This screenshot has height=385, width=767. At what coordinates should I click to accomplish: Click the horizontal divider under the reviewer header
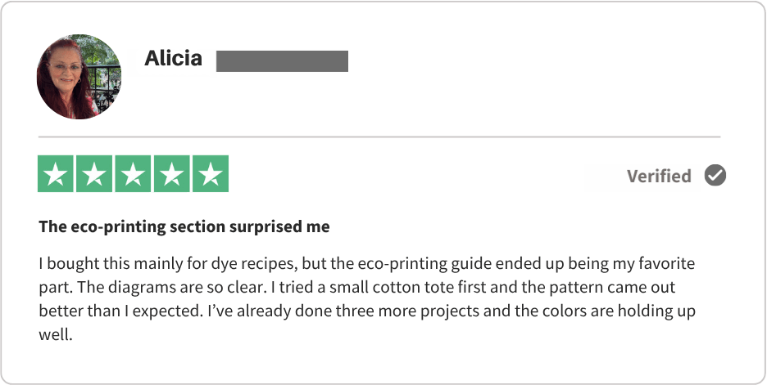tap(379, 137)
